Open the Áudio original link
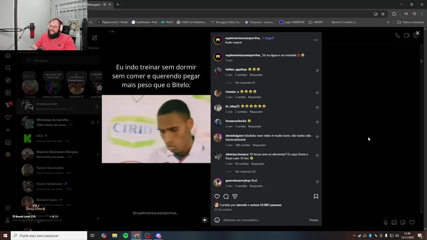Image resolution: width=427 pixels, height=240 pixels. point(234,43)
